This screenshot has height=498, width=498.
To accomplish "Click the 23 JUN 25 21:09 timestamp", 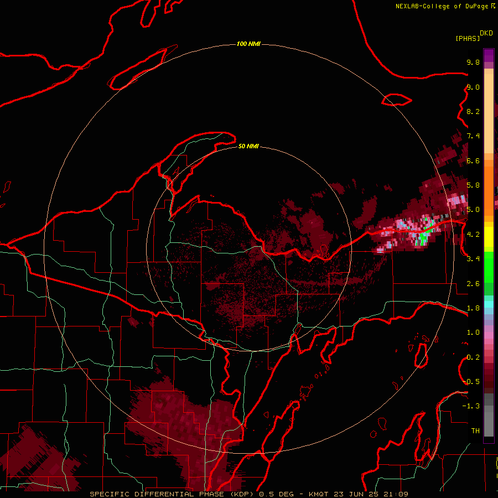I will click(x=371, y=494).
